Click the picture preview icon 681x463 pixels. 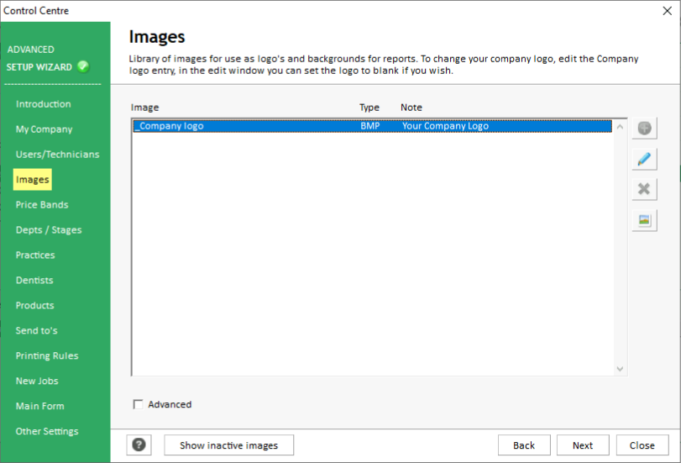click(x=644, y=220)
